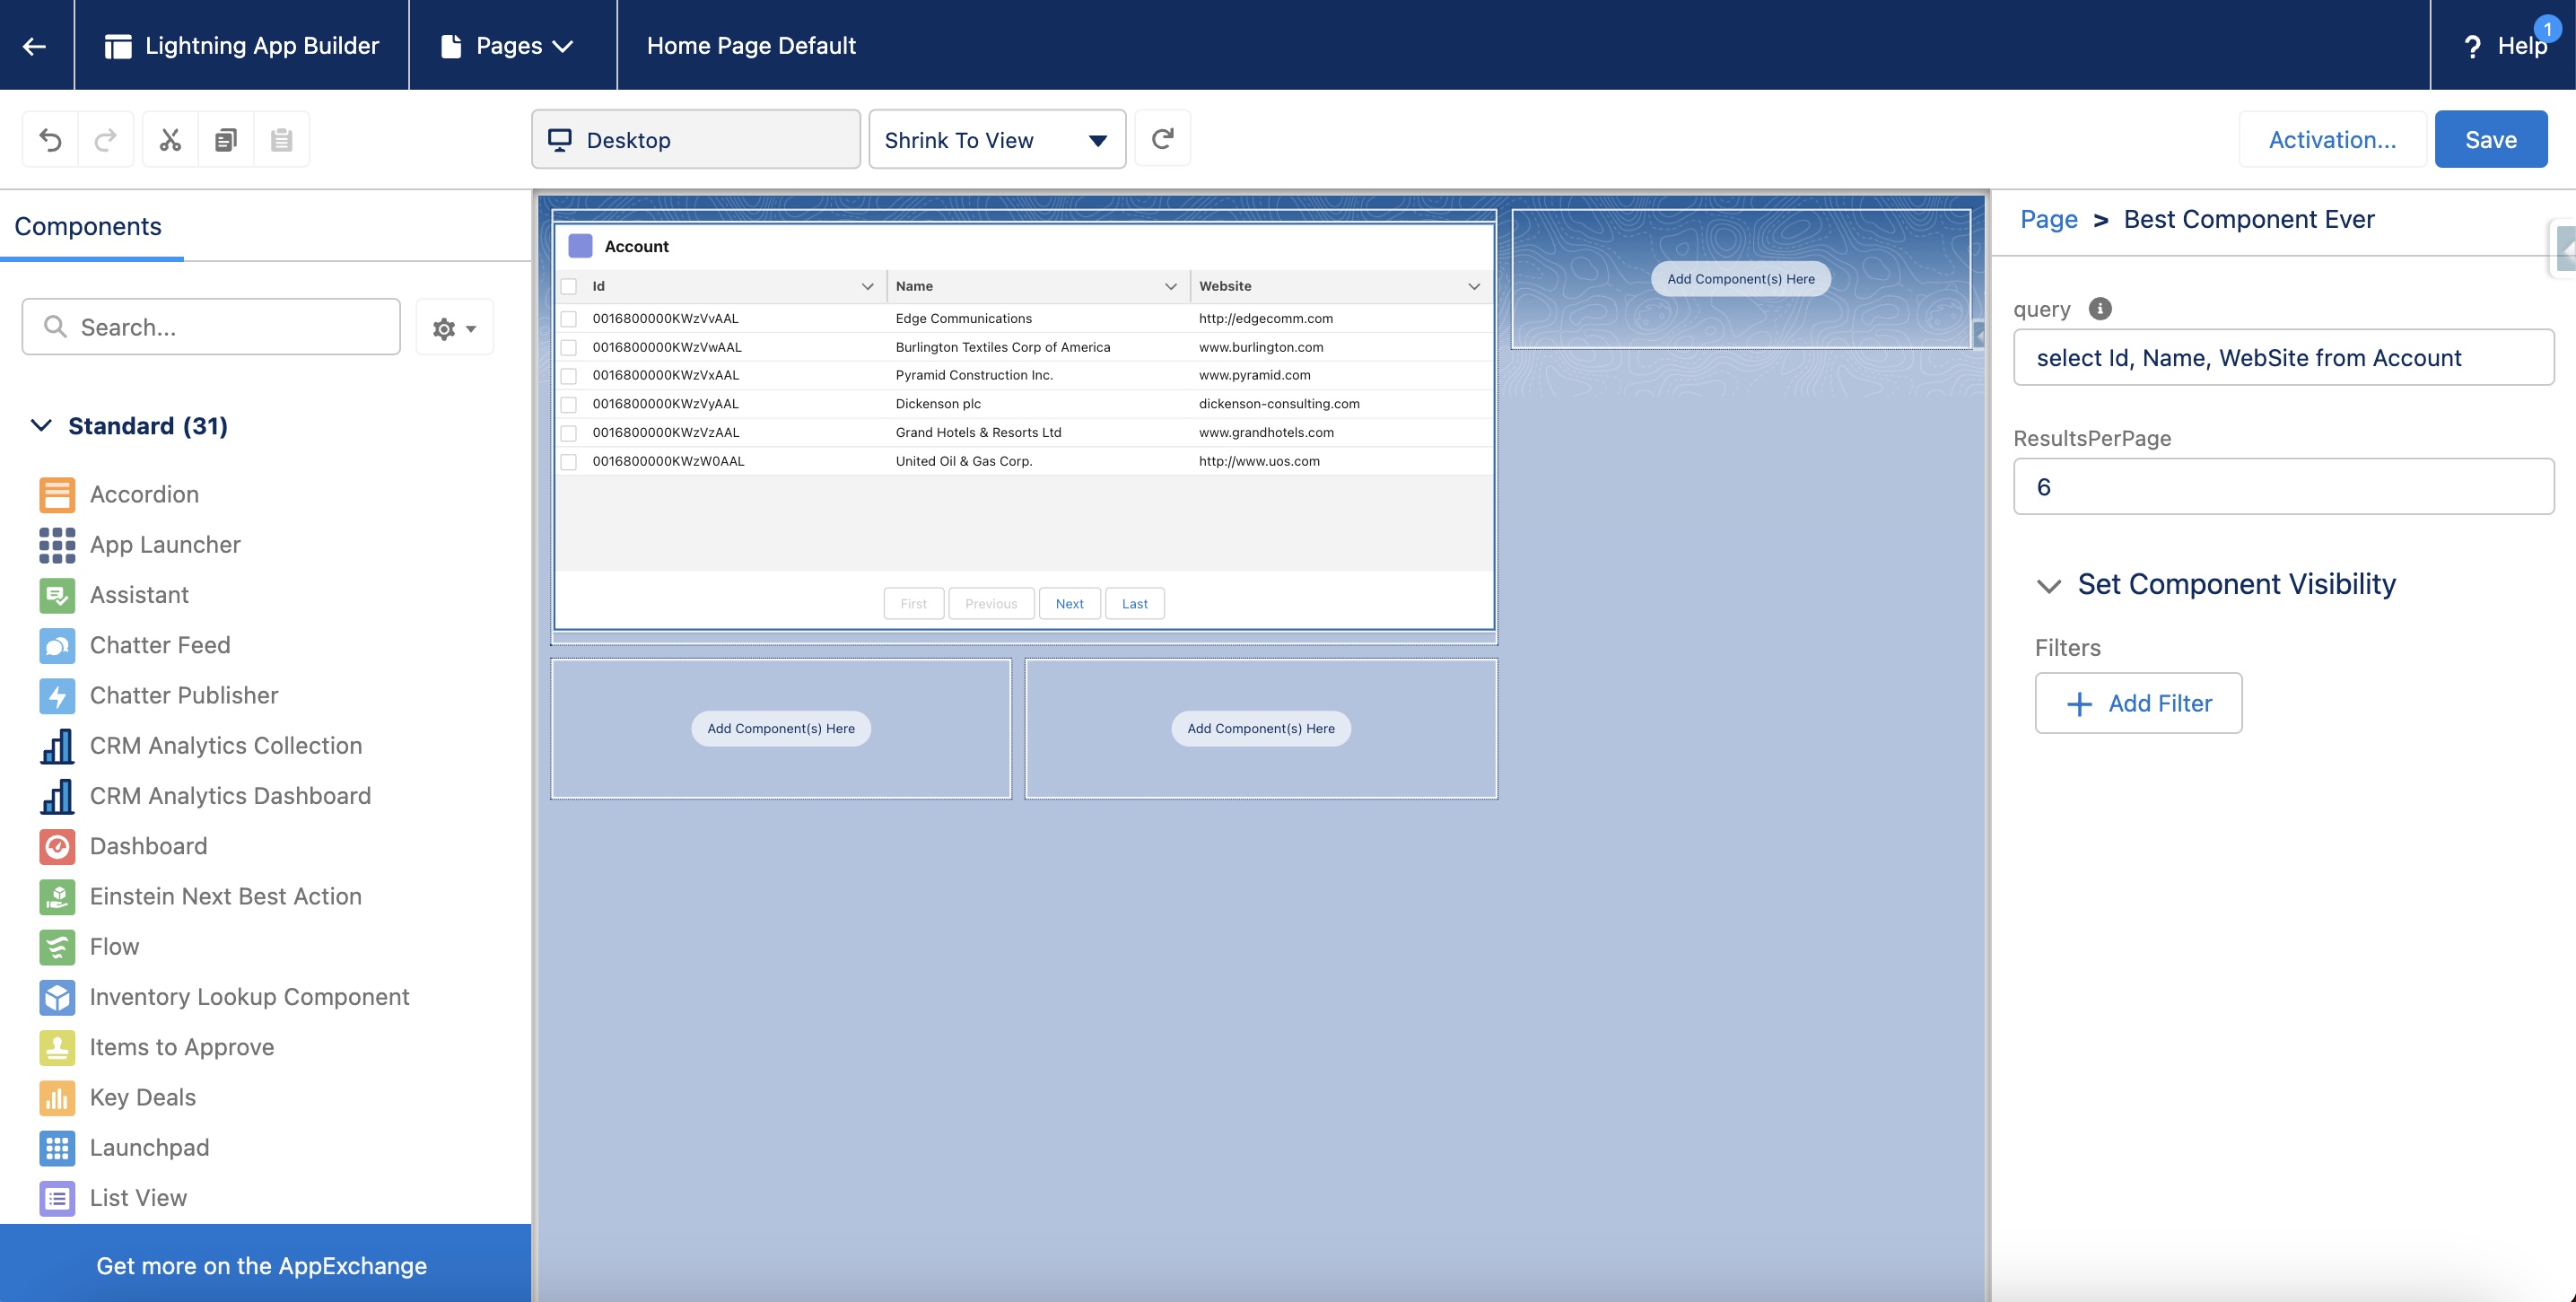Select the Key Deals component icon

click(57, 1097)
